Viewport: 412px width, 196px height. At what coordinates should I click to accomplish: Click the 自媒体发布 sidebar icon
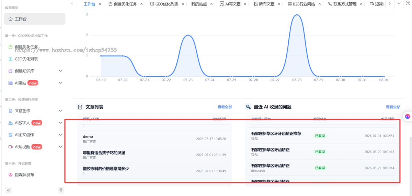click(x=10, y=175)
